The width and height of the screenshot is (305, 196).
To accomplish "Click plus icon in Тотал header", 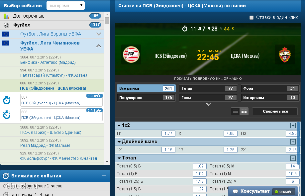I will pos(293,158).
